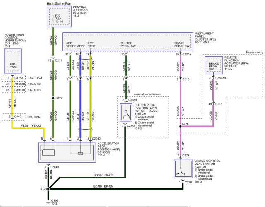265x207 pixels.
Task: Click the G106 ground symbol
Action: 48,203
